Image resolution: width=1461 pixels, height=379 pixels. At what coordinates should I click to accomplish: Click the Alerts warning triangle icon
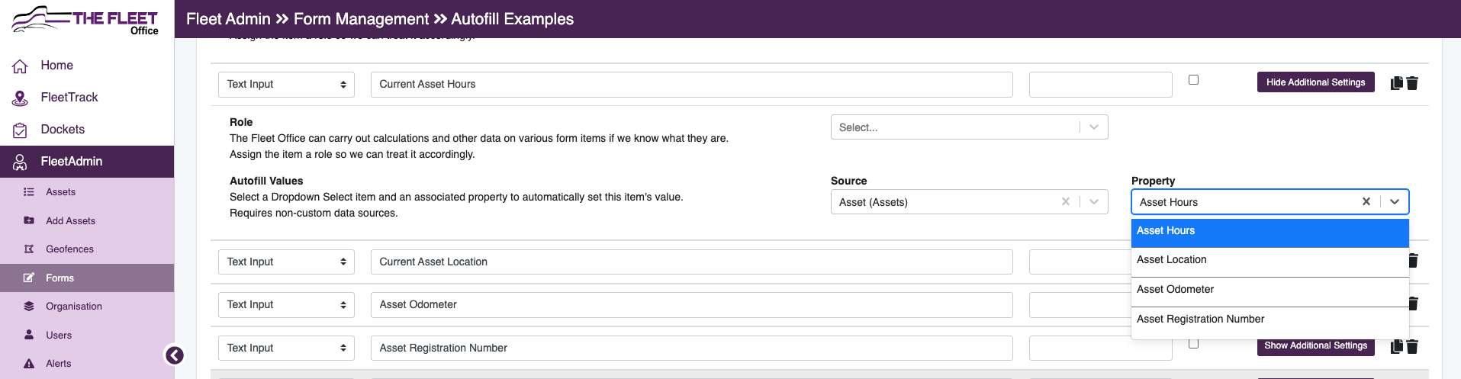coord(29,364)
